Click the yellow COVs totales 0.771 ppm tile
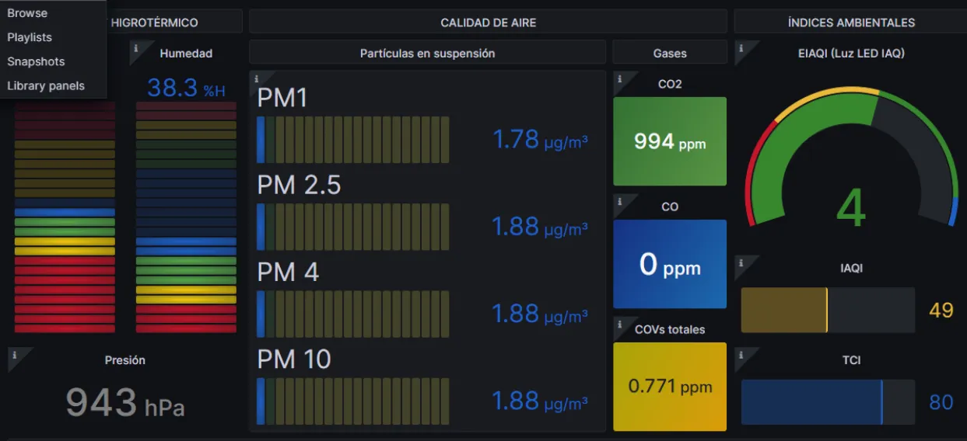 coord(670,387)
